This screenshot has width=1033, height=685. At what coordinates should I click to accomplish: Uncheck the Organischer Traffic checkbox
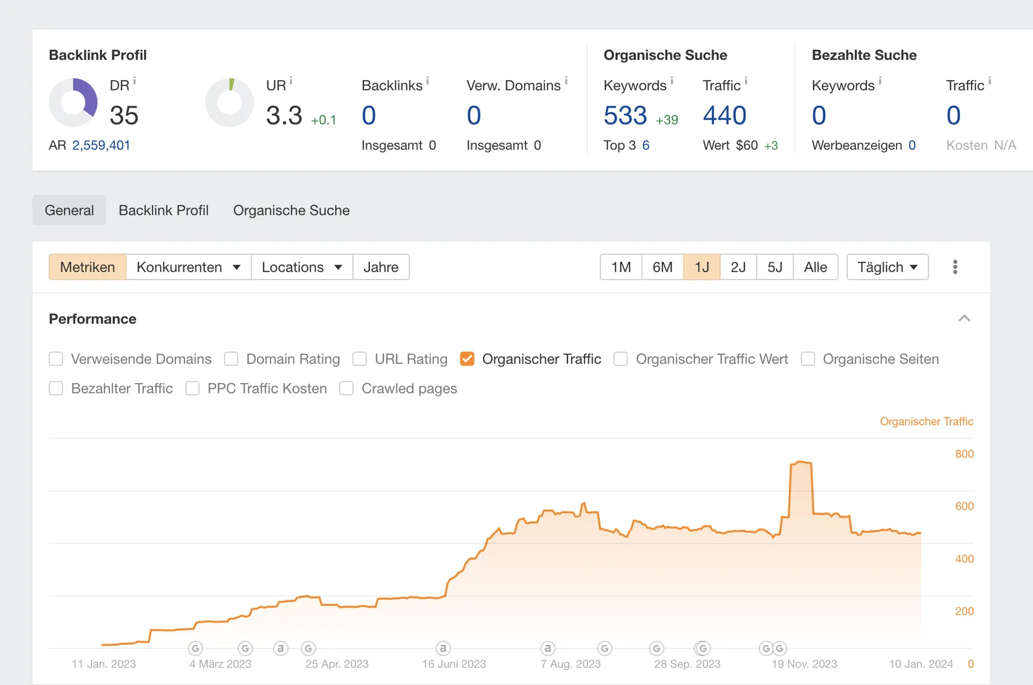pos(467,359)
